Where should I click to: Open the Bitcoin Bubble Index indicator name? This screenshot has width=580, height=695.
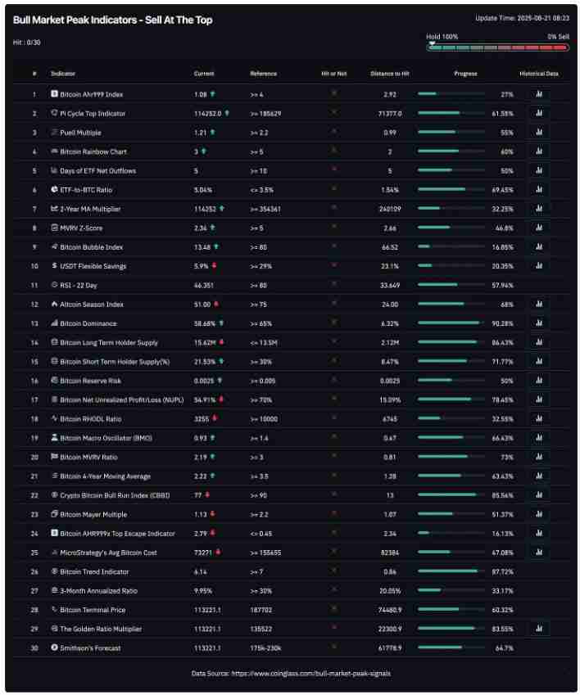point(92,246)
